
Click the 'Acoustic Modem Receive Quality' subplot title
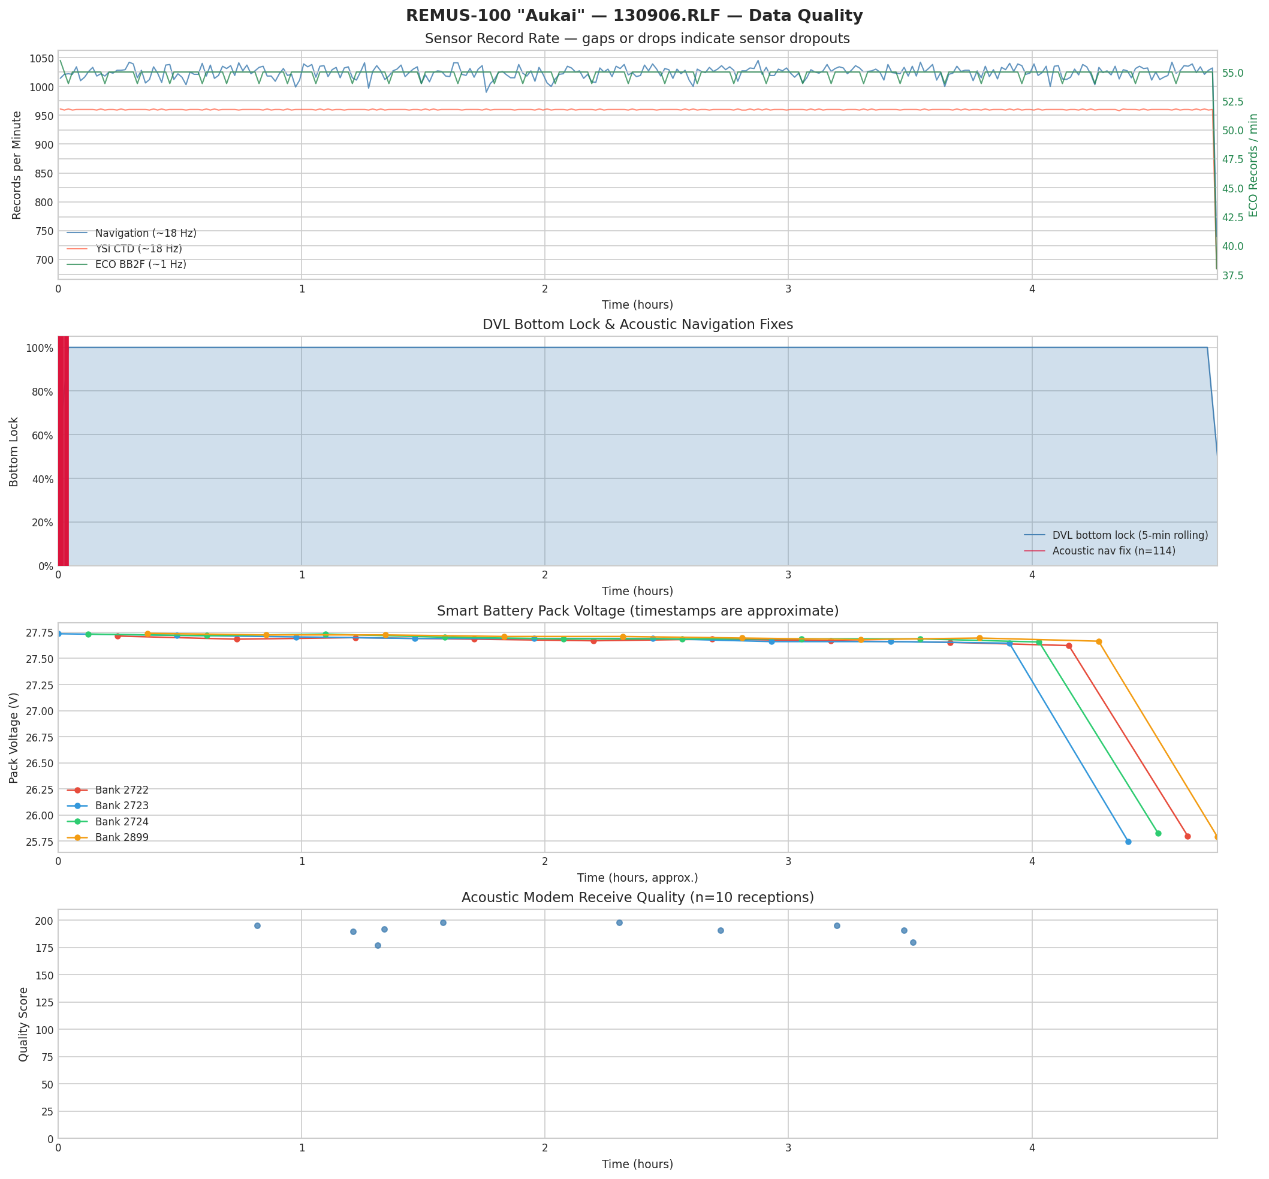pyautogui.click(x=637, y=897)
